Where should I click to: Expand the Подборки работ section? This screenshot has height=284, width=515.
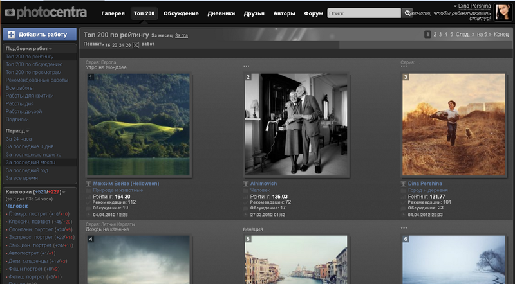pos(50,49)
